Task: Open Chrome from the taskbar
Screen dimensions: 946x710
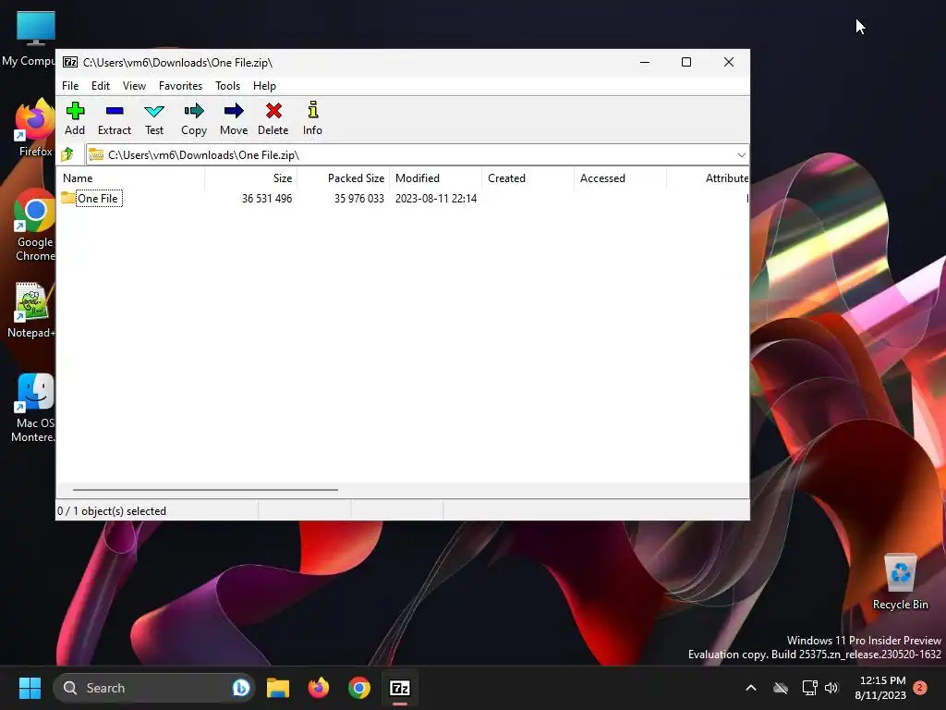Action: [359, 688]
